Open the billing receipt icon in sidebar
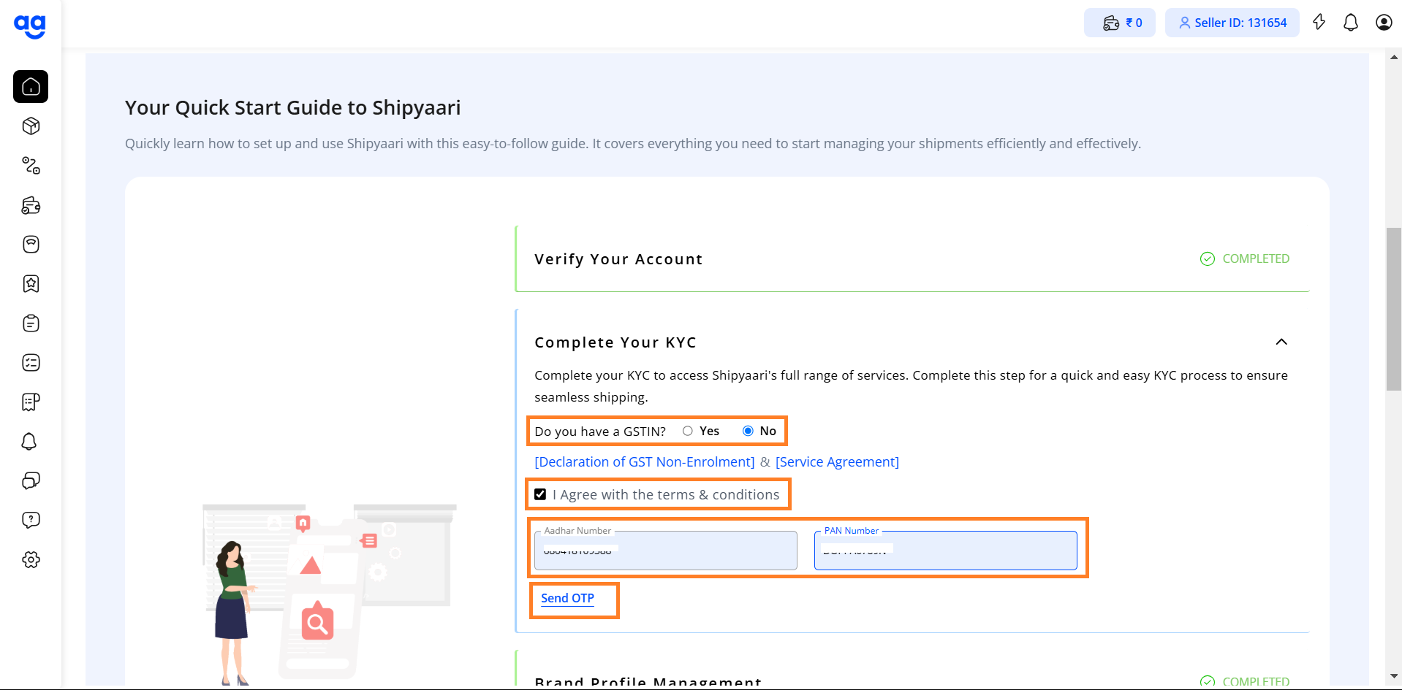The width and height of the screenshot is (1402, 690). 31,402
